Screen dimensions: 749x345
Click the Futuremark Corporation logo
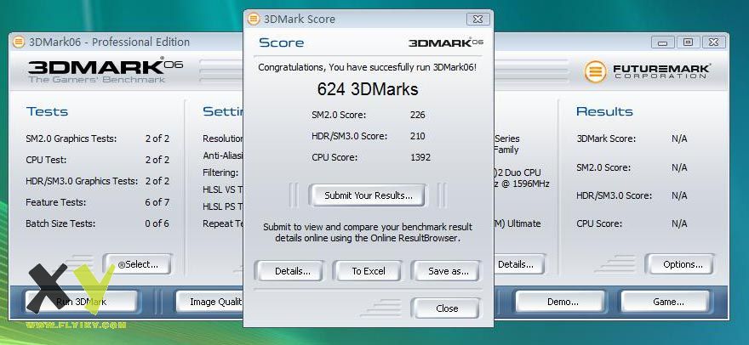coord(647,71)
